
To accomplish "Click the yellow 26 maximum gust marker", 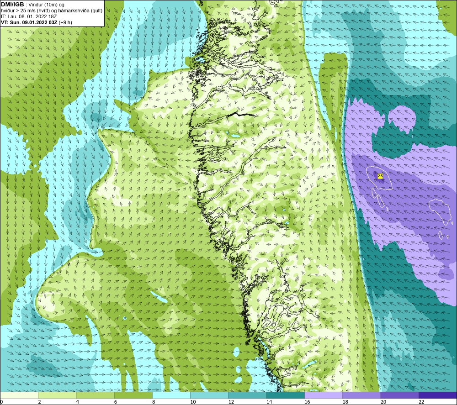I will point(380,176).
